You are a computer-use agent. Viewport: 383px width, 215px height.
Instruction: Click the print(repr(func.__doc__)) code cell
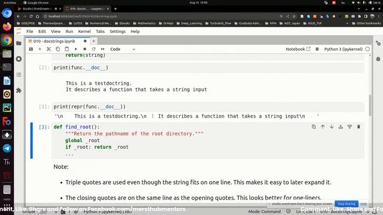[x=208, y=106]
